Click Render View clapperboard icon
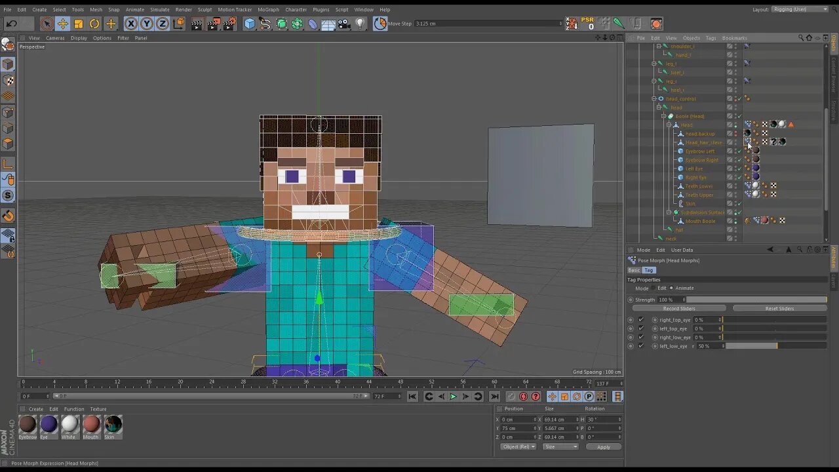 coord(197,24)
